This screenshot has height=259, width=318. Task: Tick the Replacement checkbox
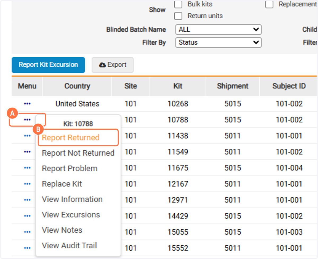(270, 4)
